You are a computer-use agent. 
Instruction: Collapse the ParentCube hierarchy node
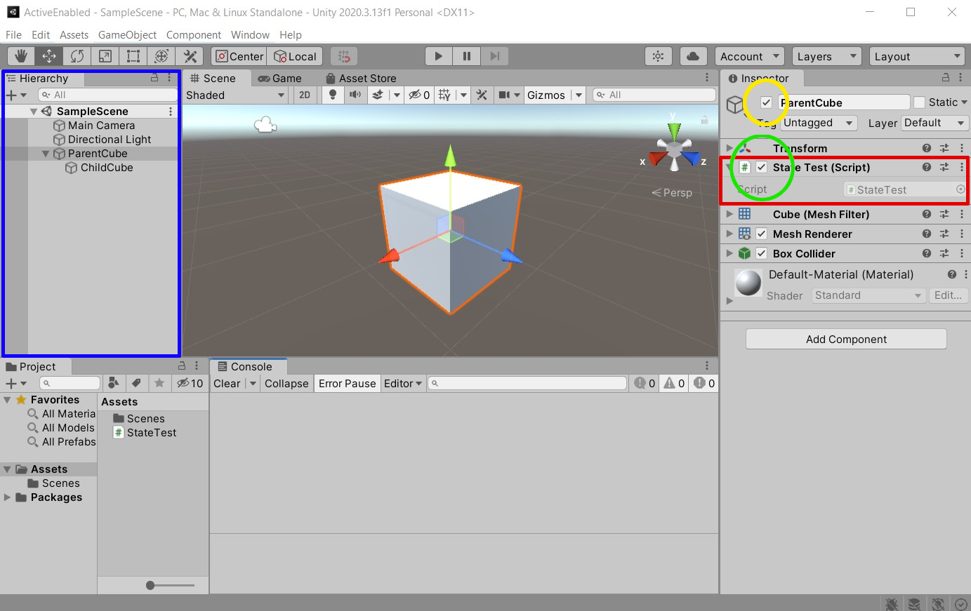(x=46, y=154)
